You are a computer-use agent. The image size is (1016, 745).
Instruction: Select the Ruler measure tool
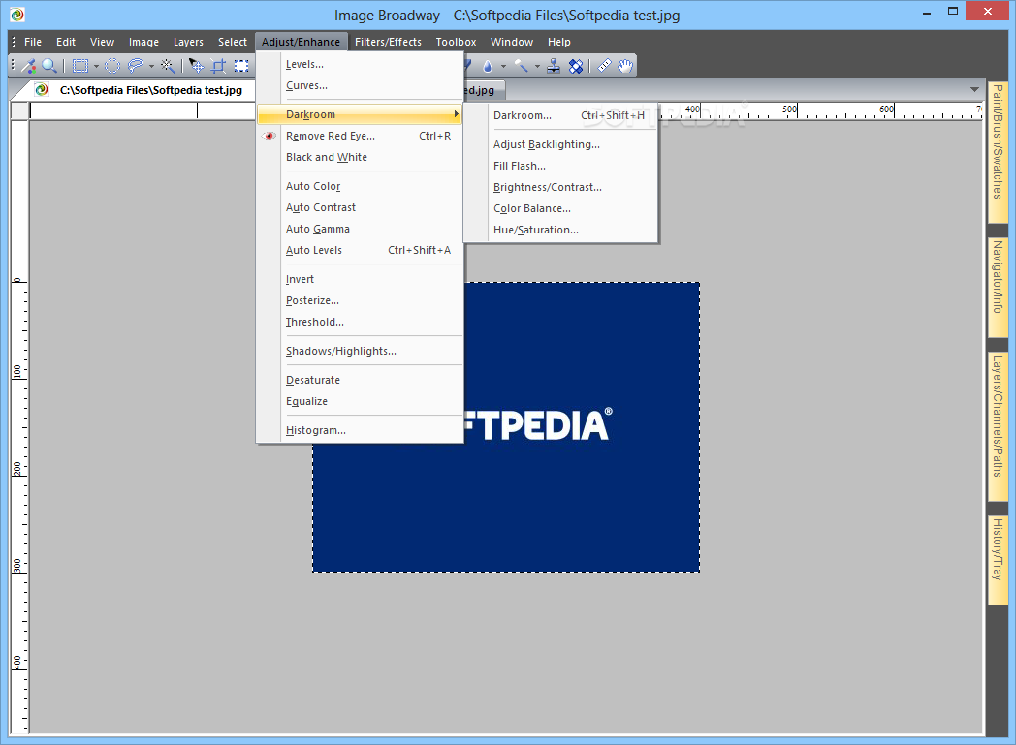[604, 65]
